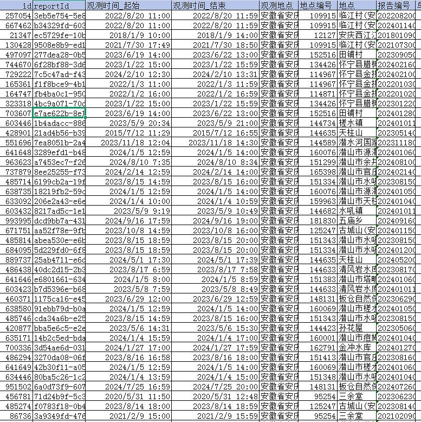The image size is (421, 422).
Task: Select location cell 金冲水库
Action: click(357, 348)
